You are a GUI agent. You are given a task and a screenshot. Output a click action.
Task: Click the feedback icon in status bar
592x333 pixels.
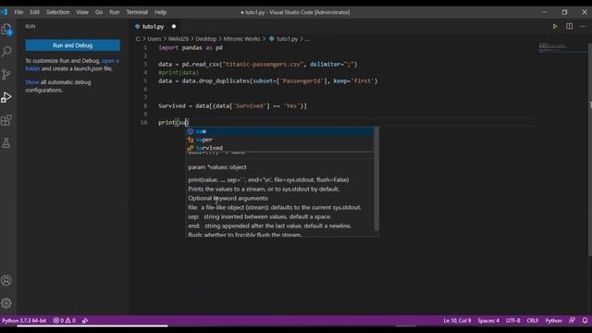point(572,320)
